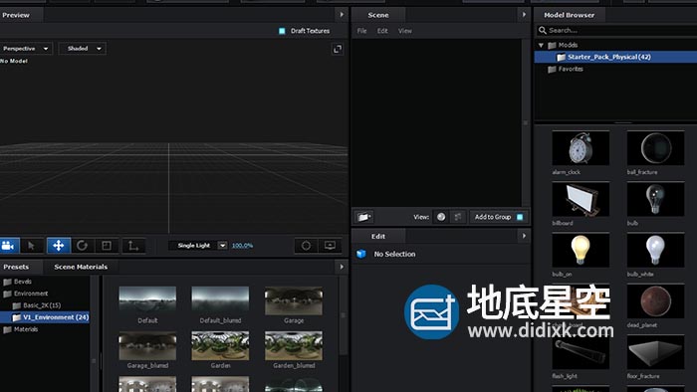The width and height of the screenshot is (697, 392).
Task: Activate the Move transform tool
Action: click(x=58, y=246)
